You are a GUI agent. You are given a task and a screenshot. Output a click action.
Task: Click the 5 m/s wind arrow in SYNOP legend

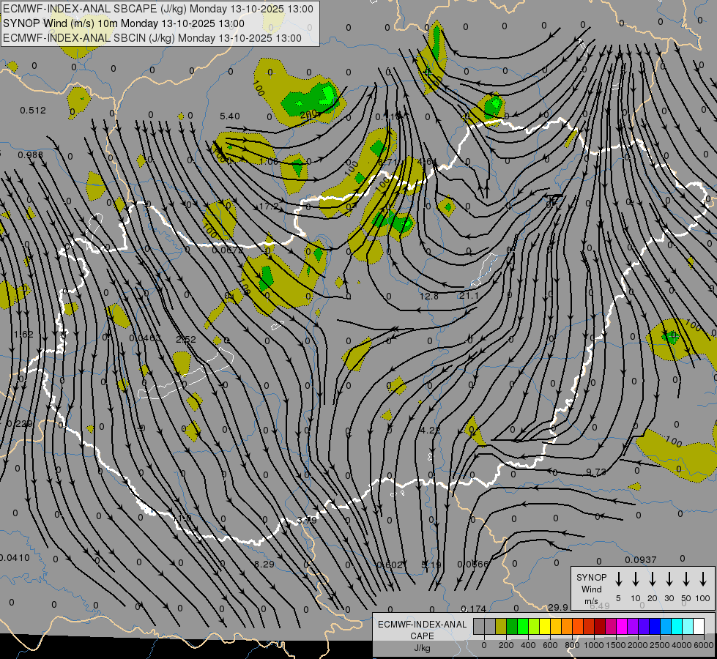[x=619, y=579]
